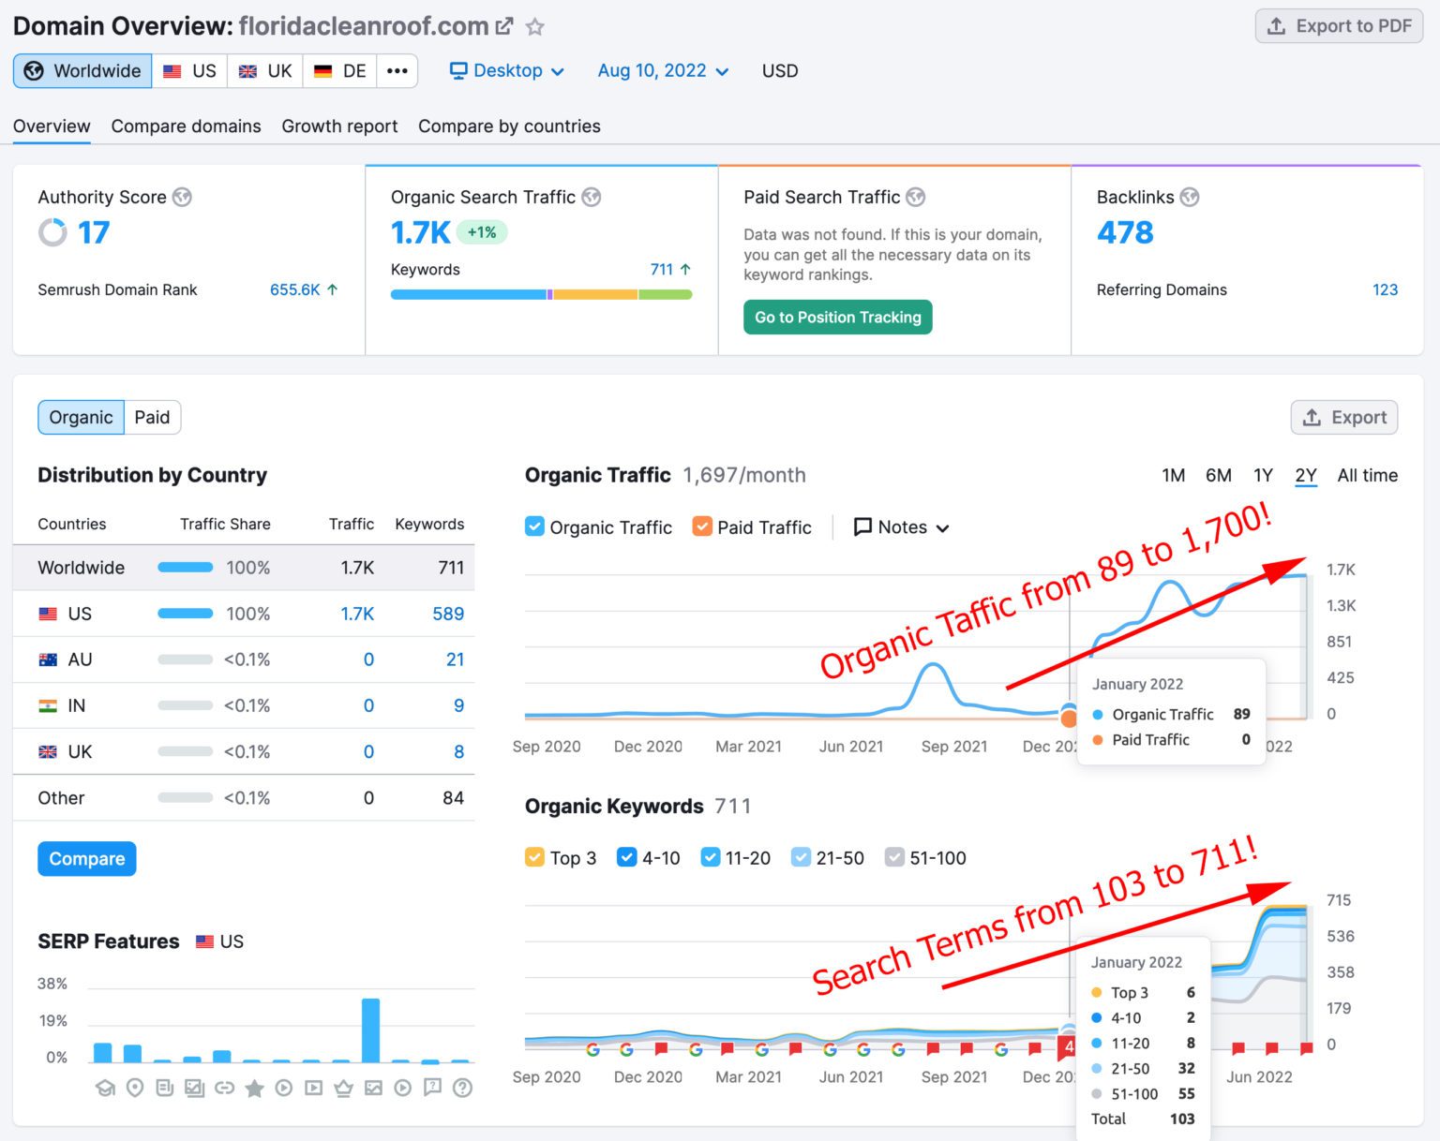This screenshot has height=1141, width=1440.
Task: Favorite the domain with the star icon
Action: pyautogui.click(x=535, y=26)
